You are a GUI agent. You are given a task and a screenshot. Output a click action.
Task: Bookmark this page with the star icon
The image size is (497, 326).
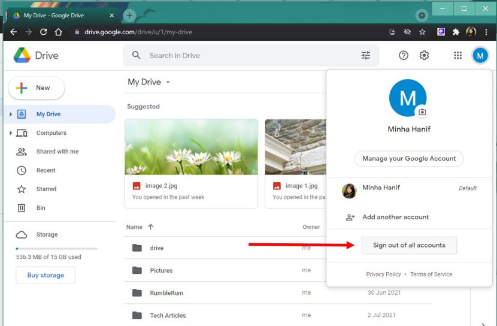[x=422, y=32]
